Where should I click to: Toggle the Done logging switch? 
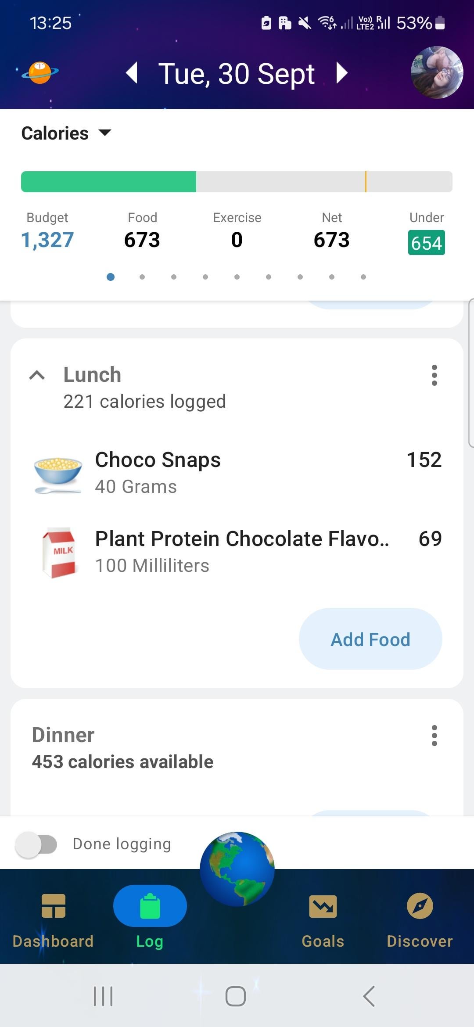tap(36, 844)
